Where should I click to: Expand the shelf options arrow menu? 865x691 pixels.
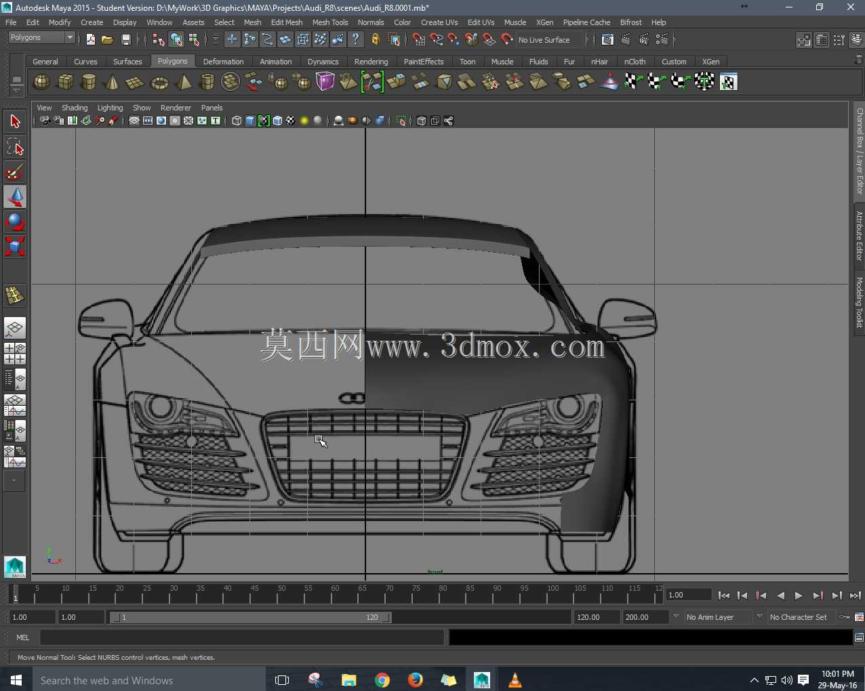click(x=17, y=89)
